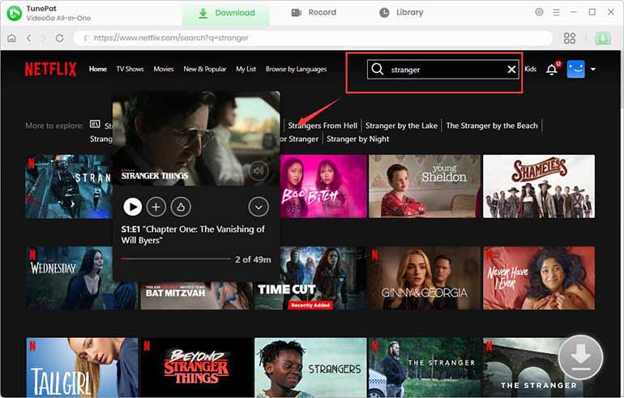Open the Young Sheldon thumbnail
The width and height of the screenshot is (624, 398).
tap(424, 186)
